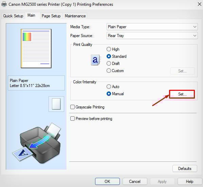203x187 pixels.
Task: Click the 'Paper Source:' label
Action: click(82, 36)
